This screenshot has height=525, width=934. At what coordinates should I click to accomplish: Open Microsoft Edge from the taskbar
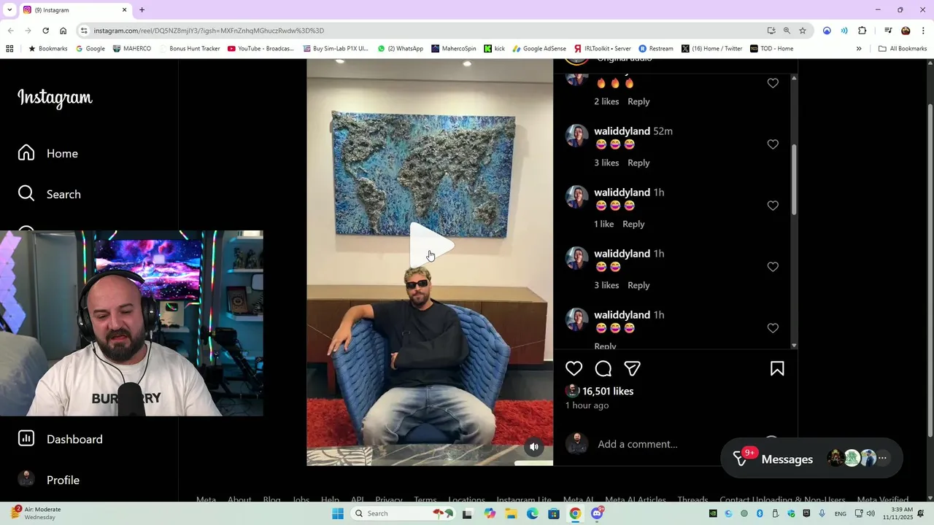[533, 513]
